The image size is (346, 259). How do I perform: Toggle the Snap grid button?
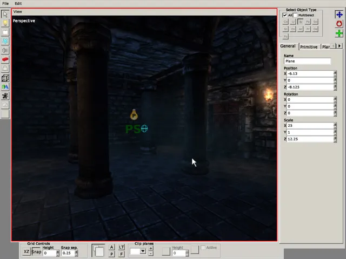coord(36,252)
